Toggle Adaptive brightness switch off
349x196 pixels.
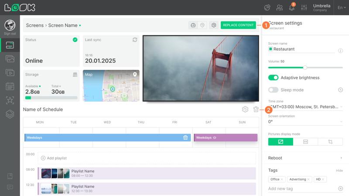click(273, 78)
